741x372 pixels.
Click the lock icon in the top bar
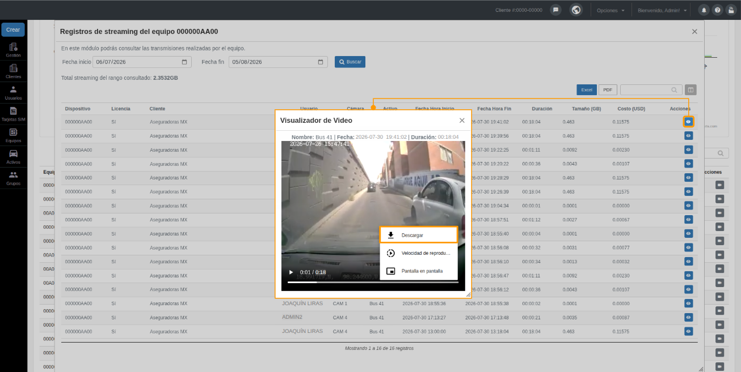[x=731, y=10]
